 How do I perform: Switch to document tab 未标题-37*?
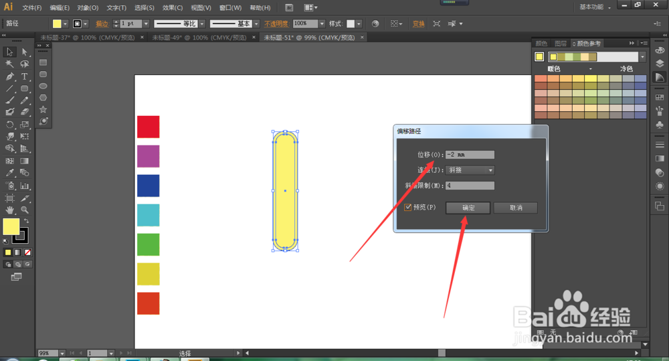tap(88, 38)
